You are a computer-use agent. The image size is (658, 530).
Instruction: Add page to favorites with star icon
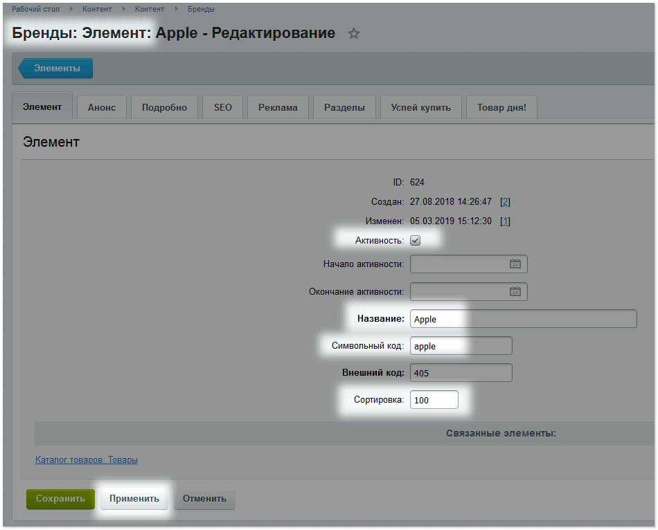(354, 33)
